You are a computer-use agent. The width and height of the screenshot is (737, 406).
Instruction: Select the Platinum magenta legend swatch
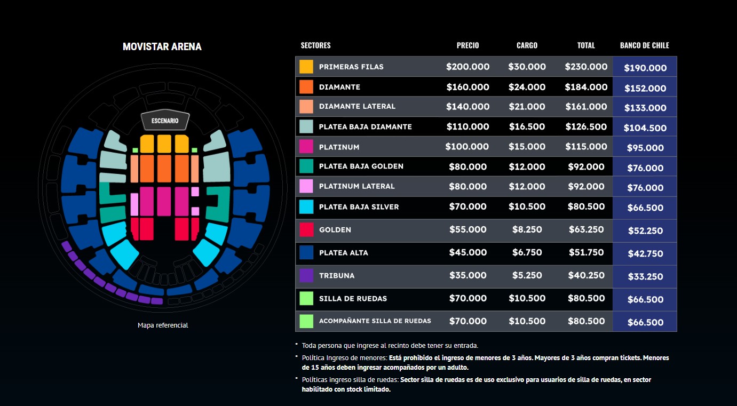(306, 147)
